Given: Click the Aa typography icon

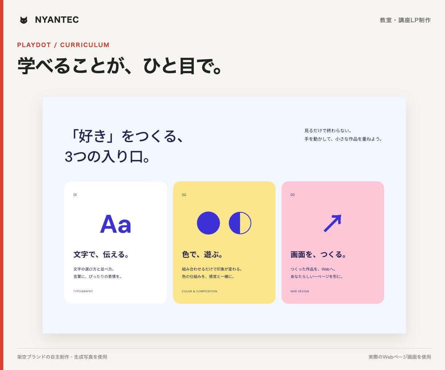Looking at the screenshot, I should coord(116,224).
